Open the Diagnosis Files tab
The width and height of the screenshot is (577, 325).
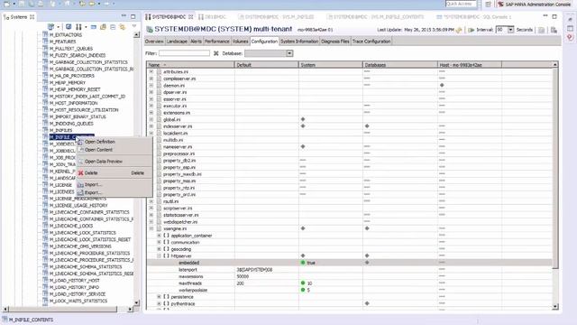[x=335, y=42]
